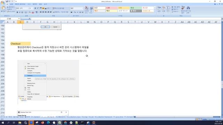Apply top vertical alignment
This screenshot has height=125, width=223.
(41, 8)
